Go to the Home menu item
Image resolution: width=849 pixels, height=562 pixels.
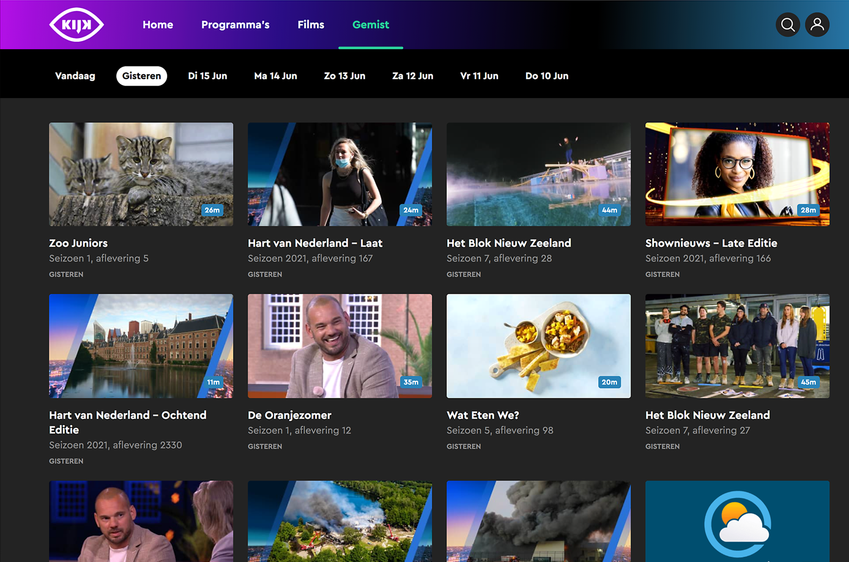pos(158,24)
